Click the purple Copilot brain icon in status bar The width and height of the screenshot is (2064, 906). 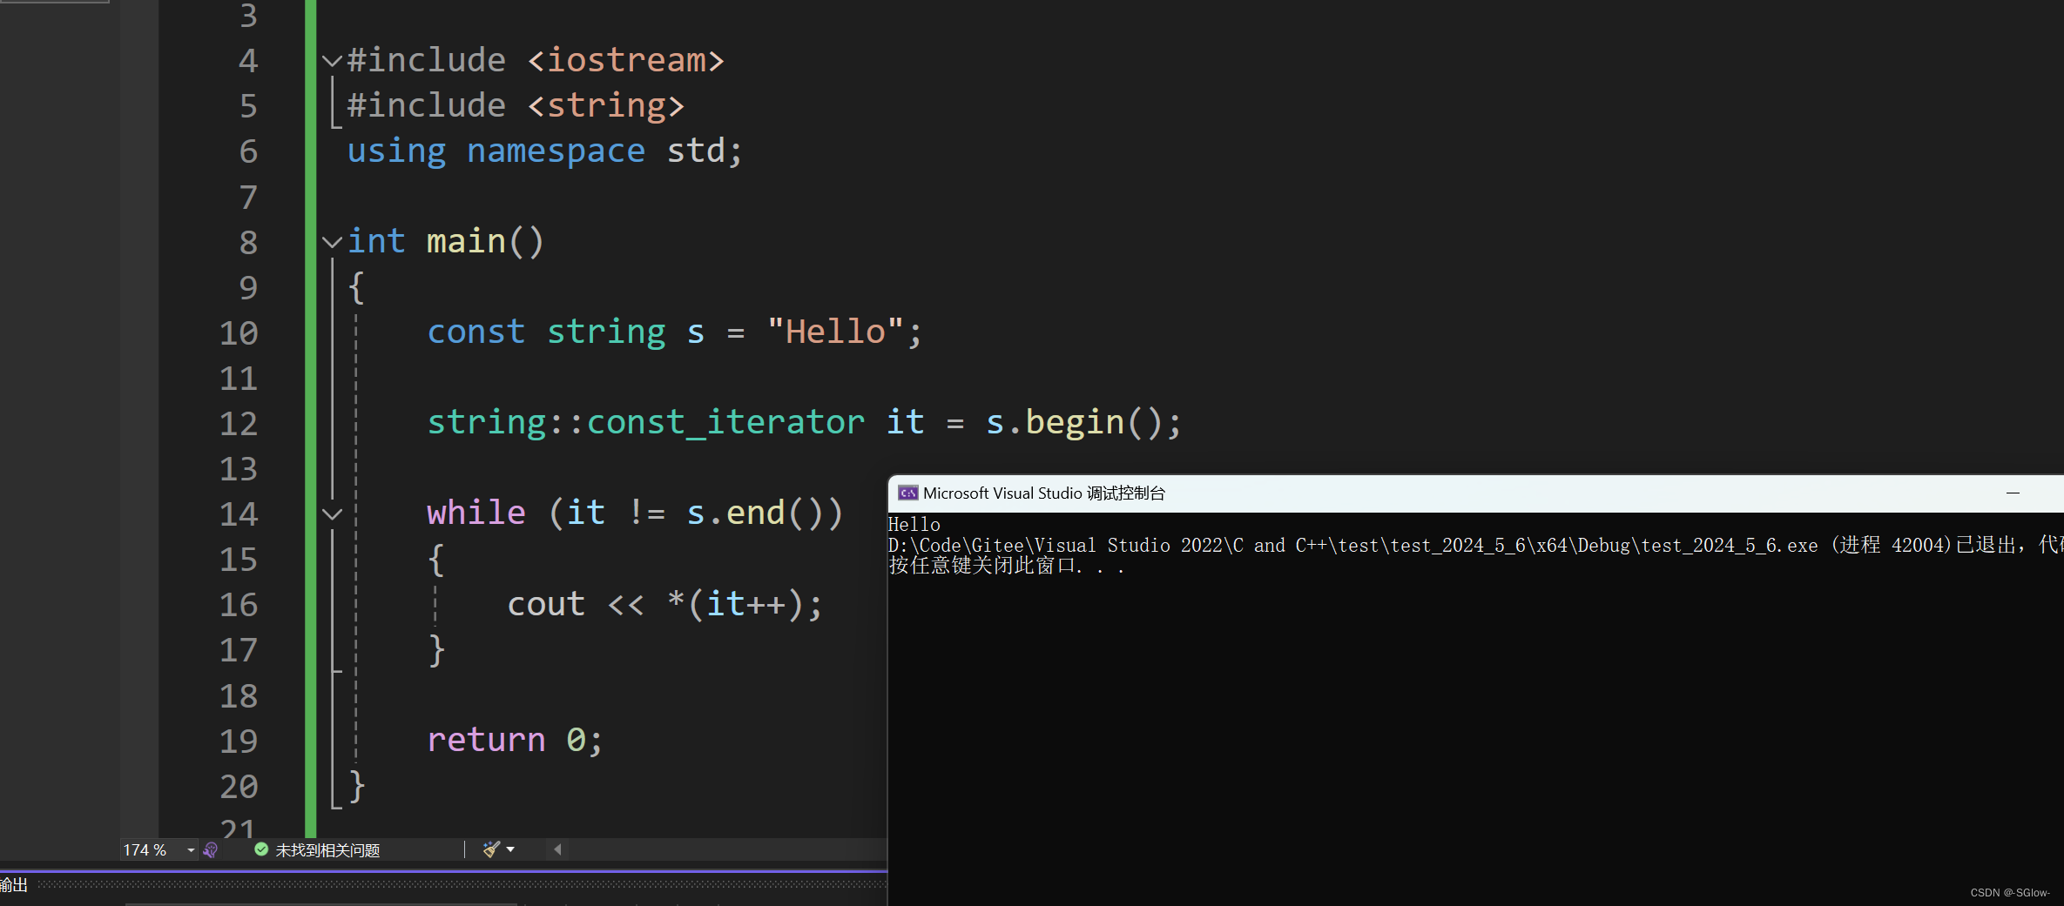211,849
